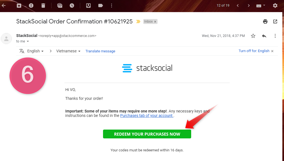Remove the Inbox label from this conversation

(155, 21)
